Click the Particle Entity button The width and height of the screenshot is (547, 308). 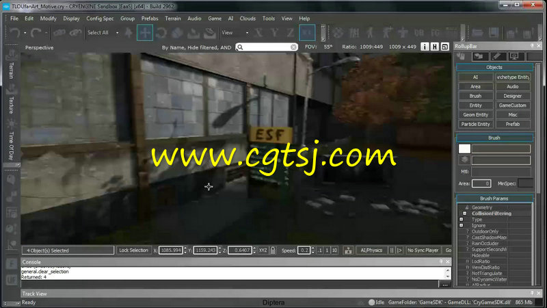coord(475,125)
